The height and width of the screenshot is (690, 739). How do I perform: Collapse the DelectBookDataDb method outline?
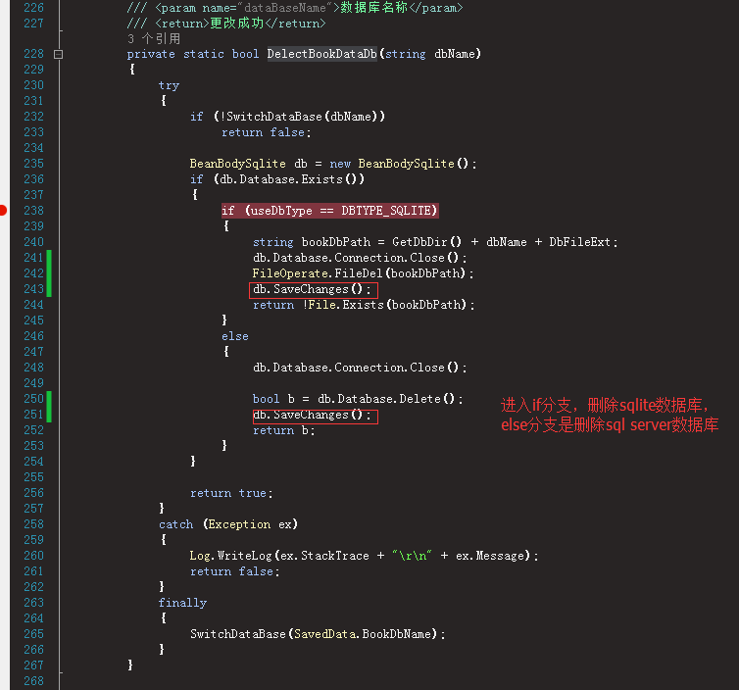[x=58, y=54]
